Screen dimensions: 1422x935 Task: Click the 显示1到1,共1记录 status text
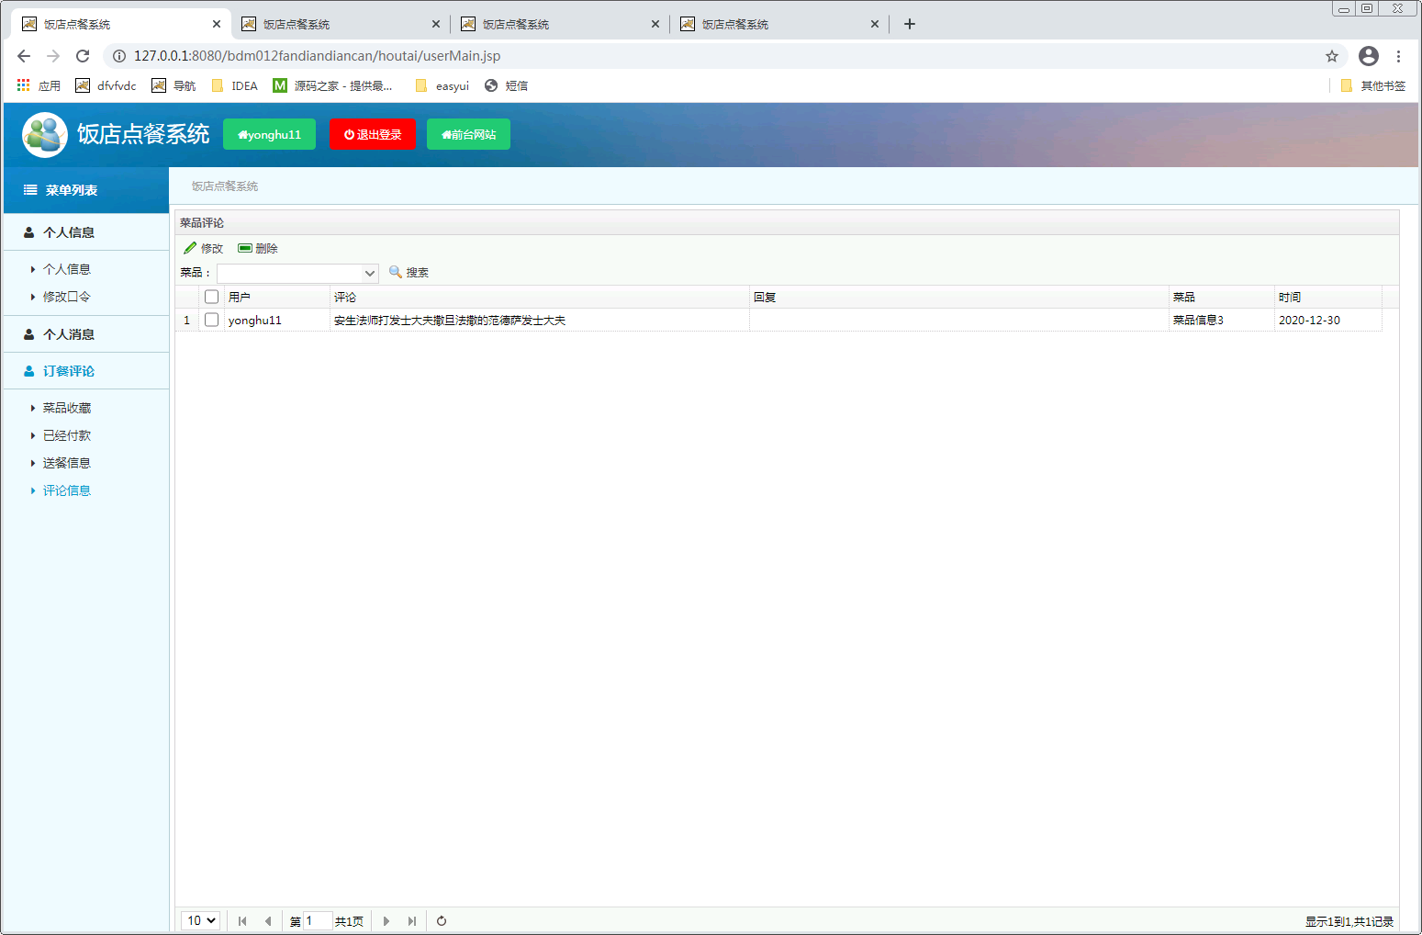pos(1349,921)
